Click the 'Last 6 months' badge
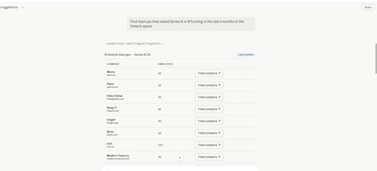Screen dimensions: 377x171 coord(246,55)
